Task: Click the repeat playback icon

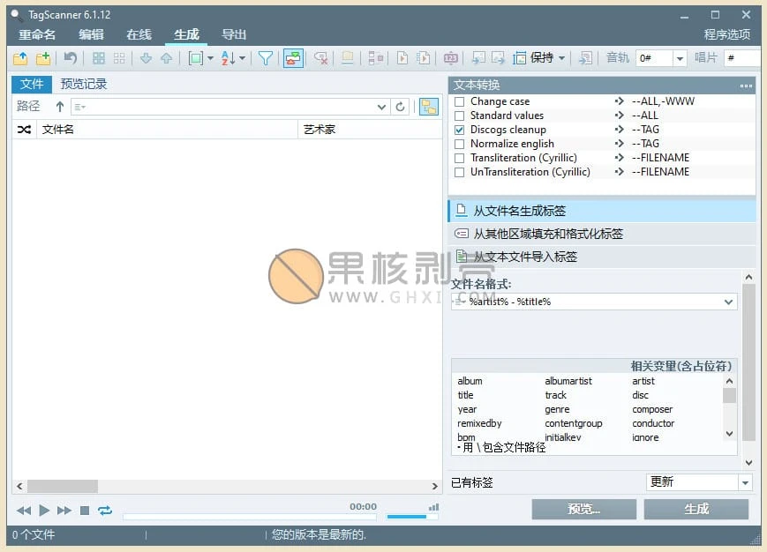Action: 105,511
